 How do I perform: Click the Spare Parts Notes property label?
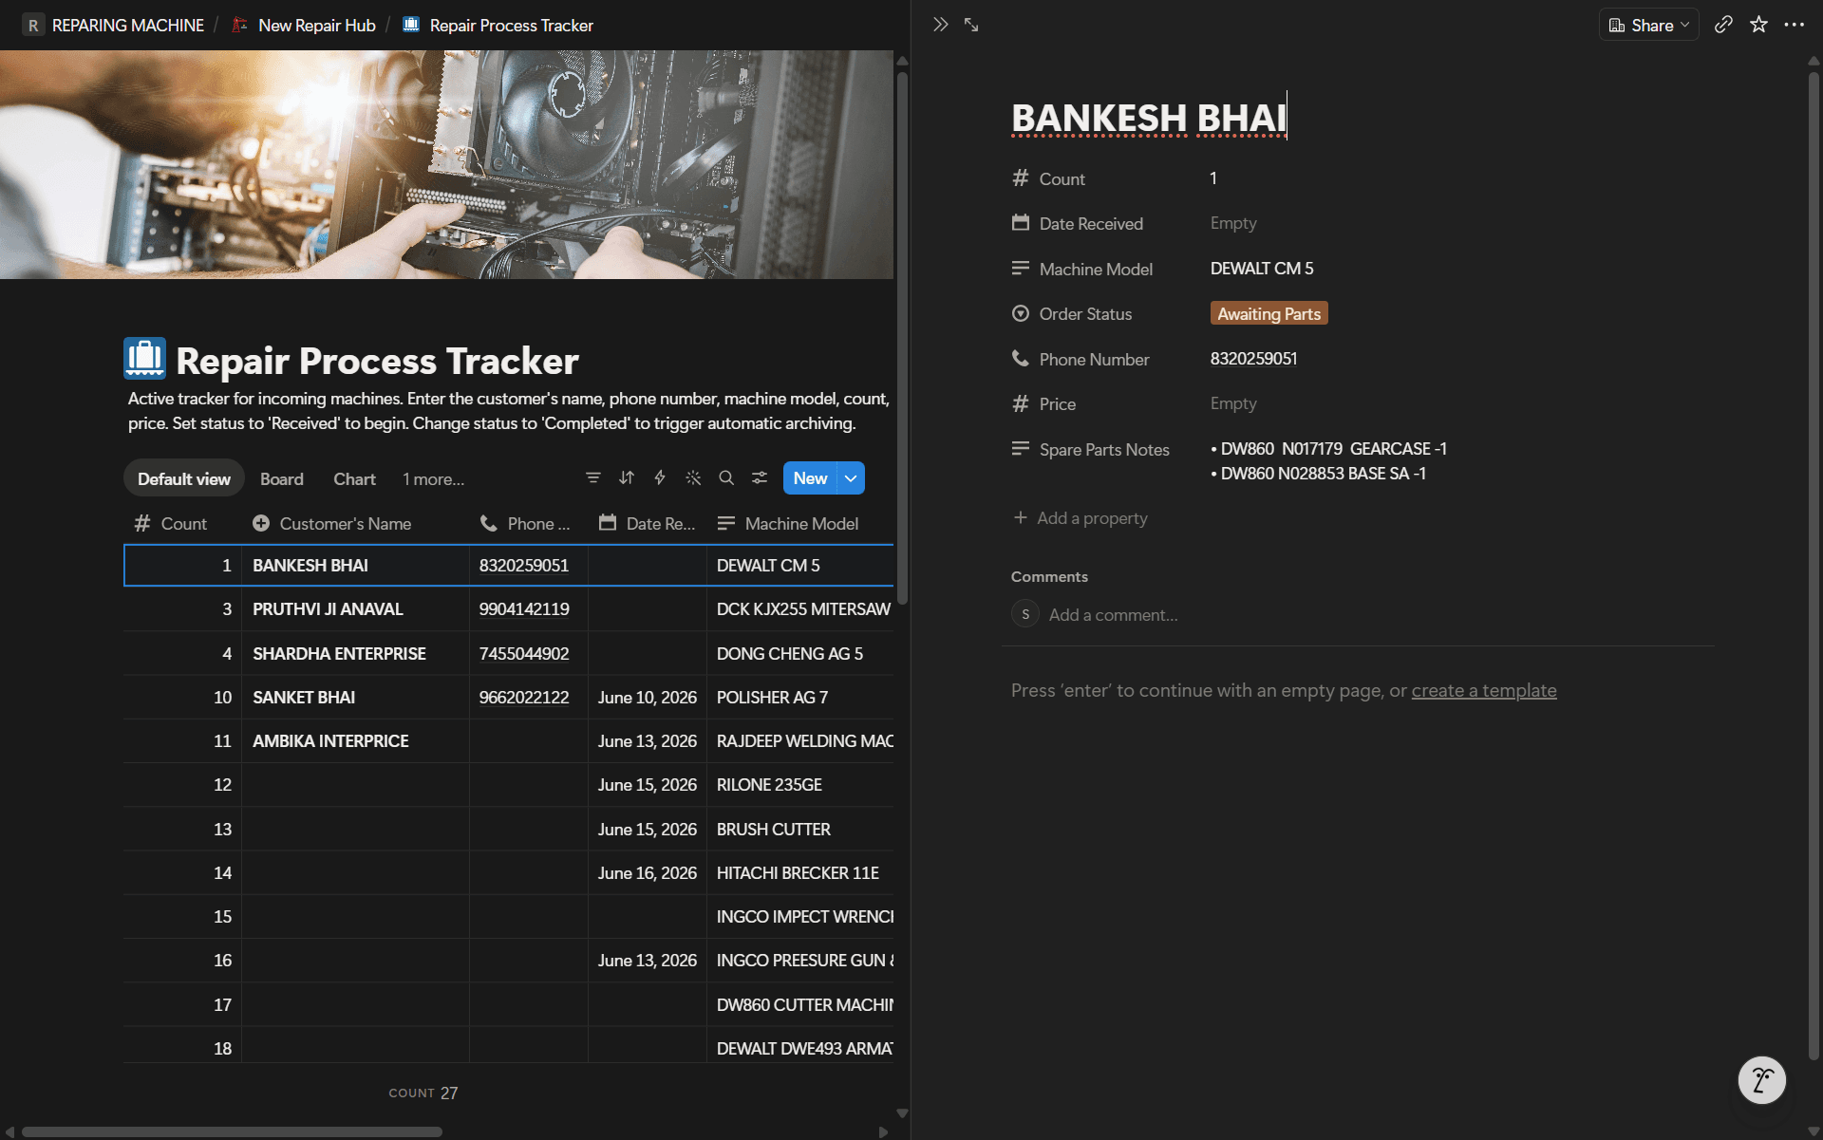[1104, 450]
